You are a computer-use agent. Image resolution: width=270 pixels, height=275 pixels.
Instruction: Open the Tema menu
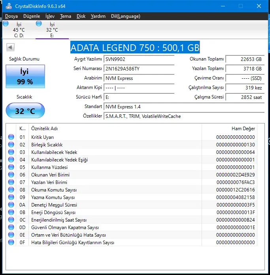[x=66, y=16]
